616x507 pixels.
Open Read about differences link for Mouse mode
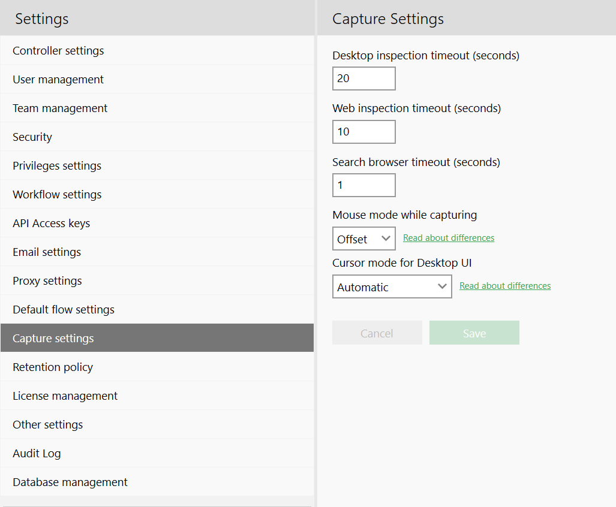[449, 238]
